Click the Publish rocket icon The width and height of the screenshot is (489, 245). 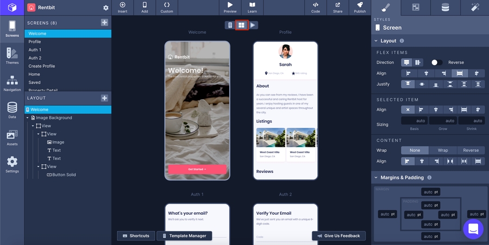pyautogui.click(x=360, y=8)
